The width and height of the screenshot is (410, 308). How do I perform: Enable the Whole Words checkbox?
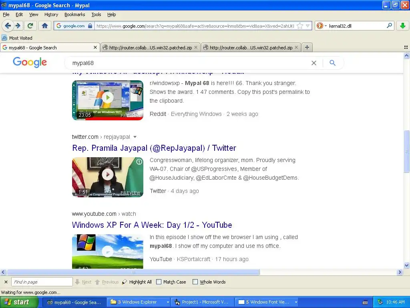pos(195,282)
